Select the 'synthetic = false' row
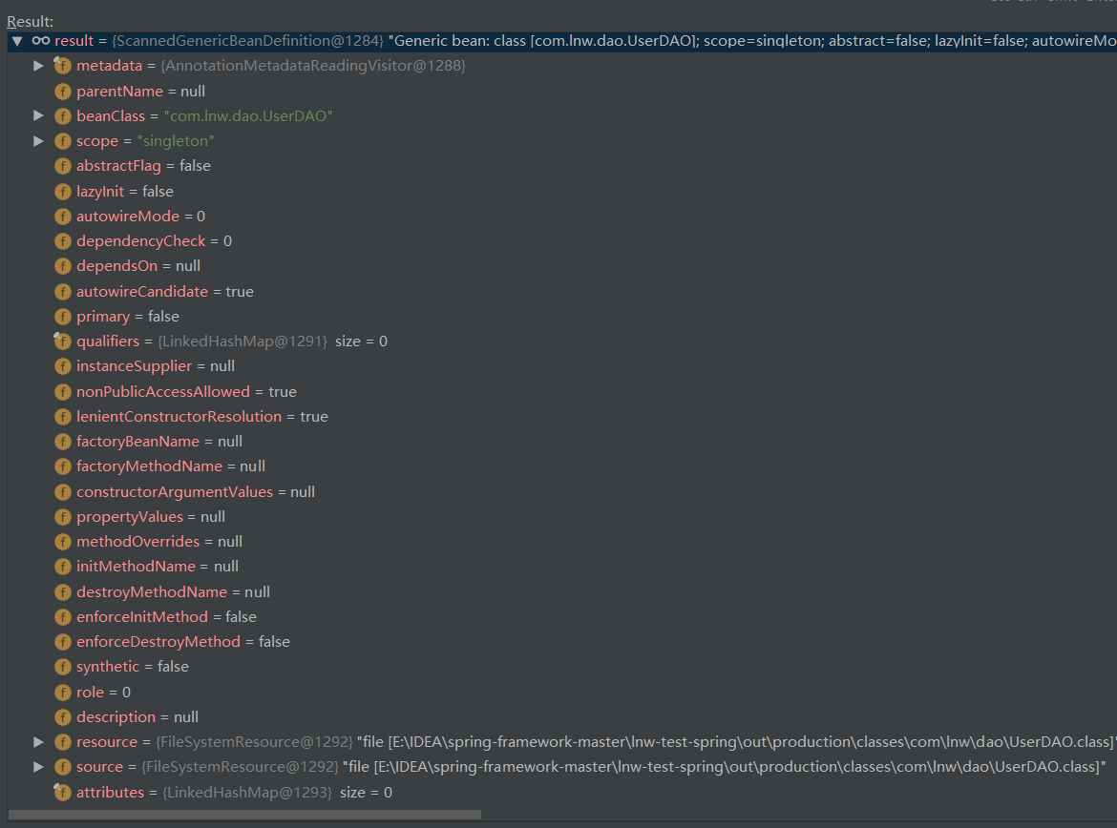 [133, 667]
